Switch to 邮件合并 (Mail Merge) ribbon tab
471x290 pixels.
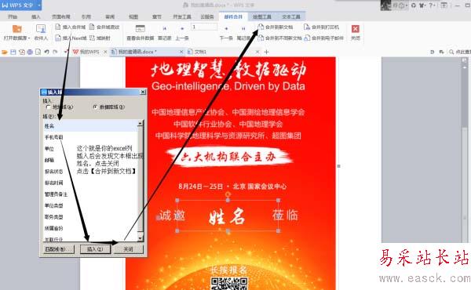[x=233, y=16]
